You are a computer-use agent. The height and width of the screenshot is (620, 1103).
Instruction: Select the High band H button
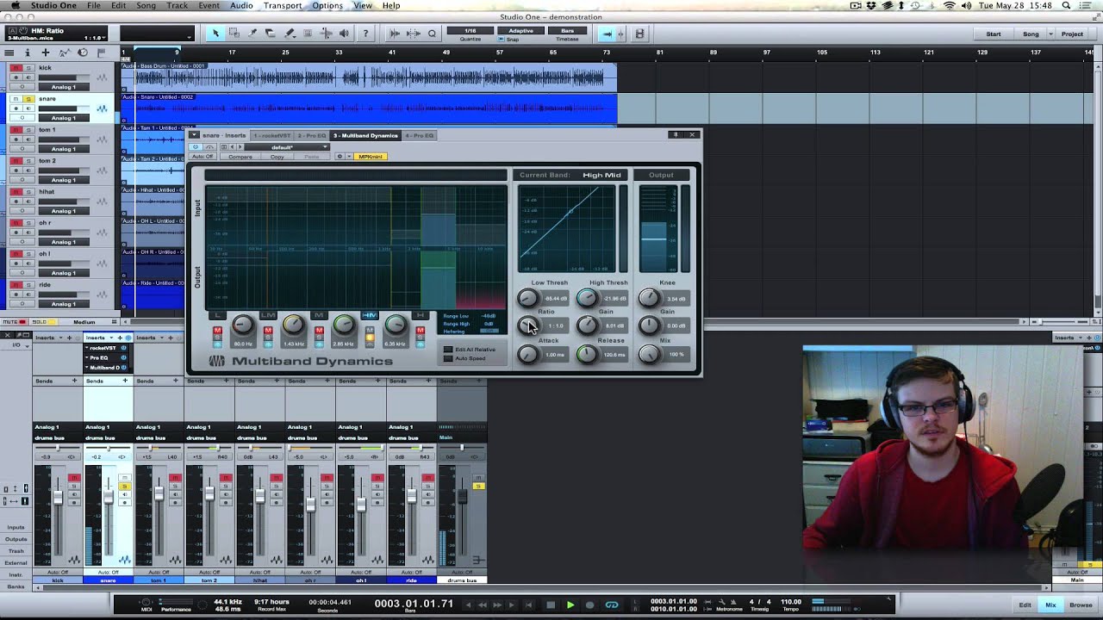tap(420, 315)
